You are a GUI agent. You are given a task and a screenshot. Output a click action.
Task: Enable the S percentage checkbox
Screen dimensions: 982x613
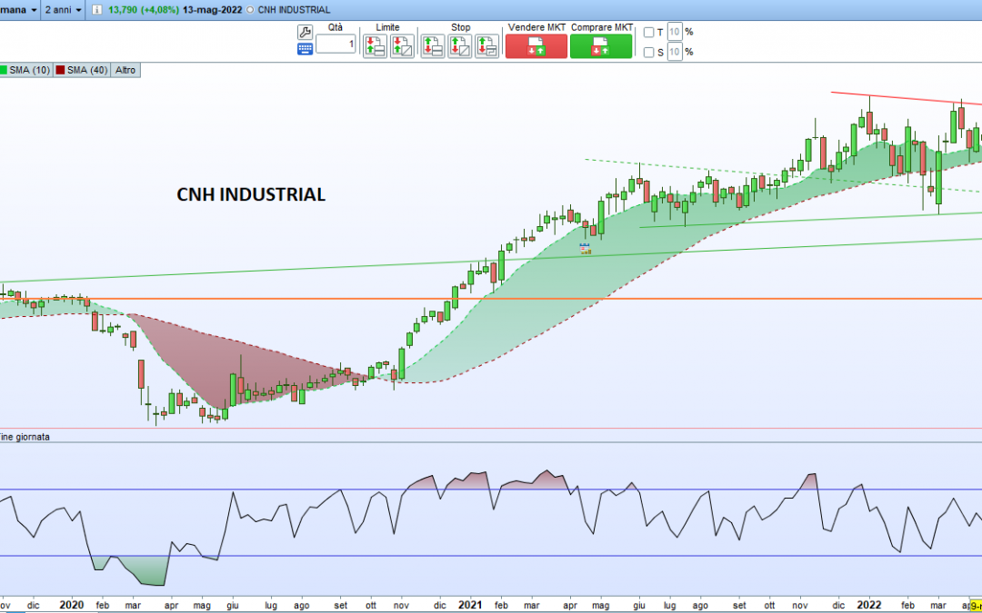pyautogui.click(x=649, y=53)
